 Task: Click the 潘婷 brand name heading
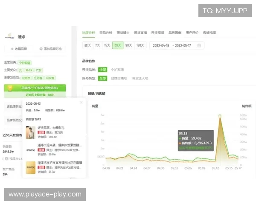(21, 37)
